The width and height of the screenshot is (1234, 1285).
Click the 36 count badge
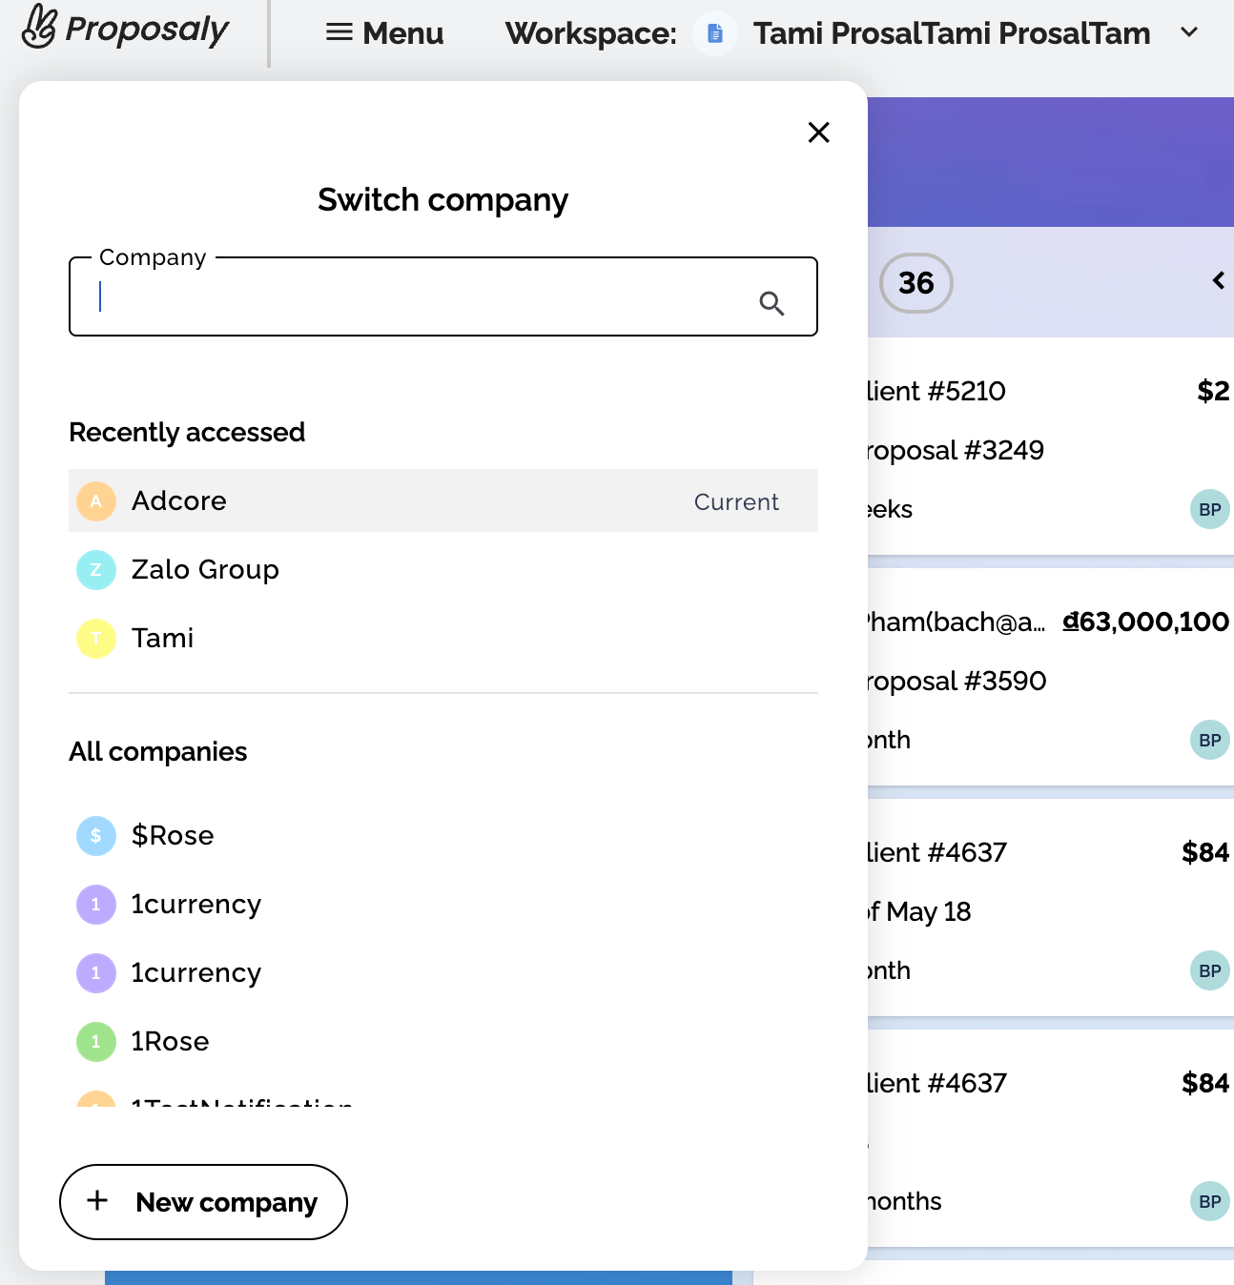pyautogui.click(x=915, y=283)
